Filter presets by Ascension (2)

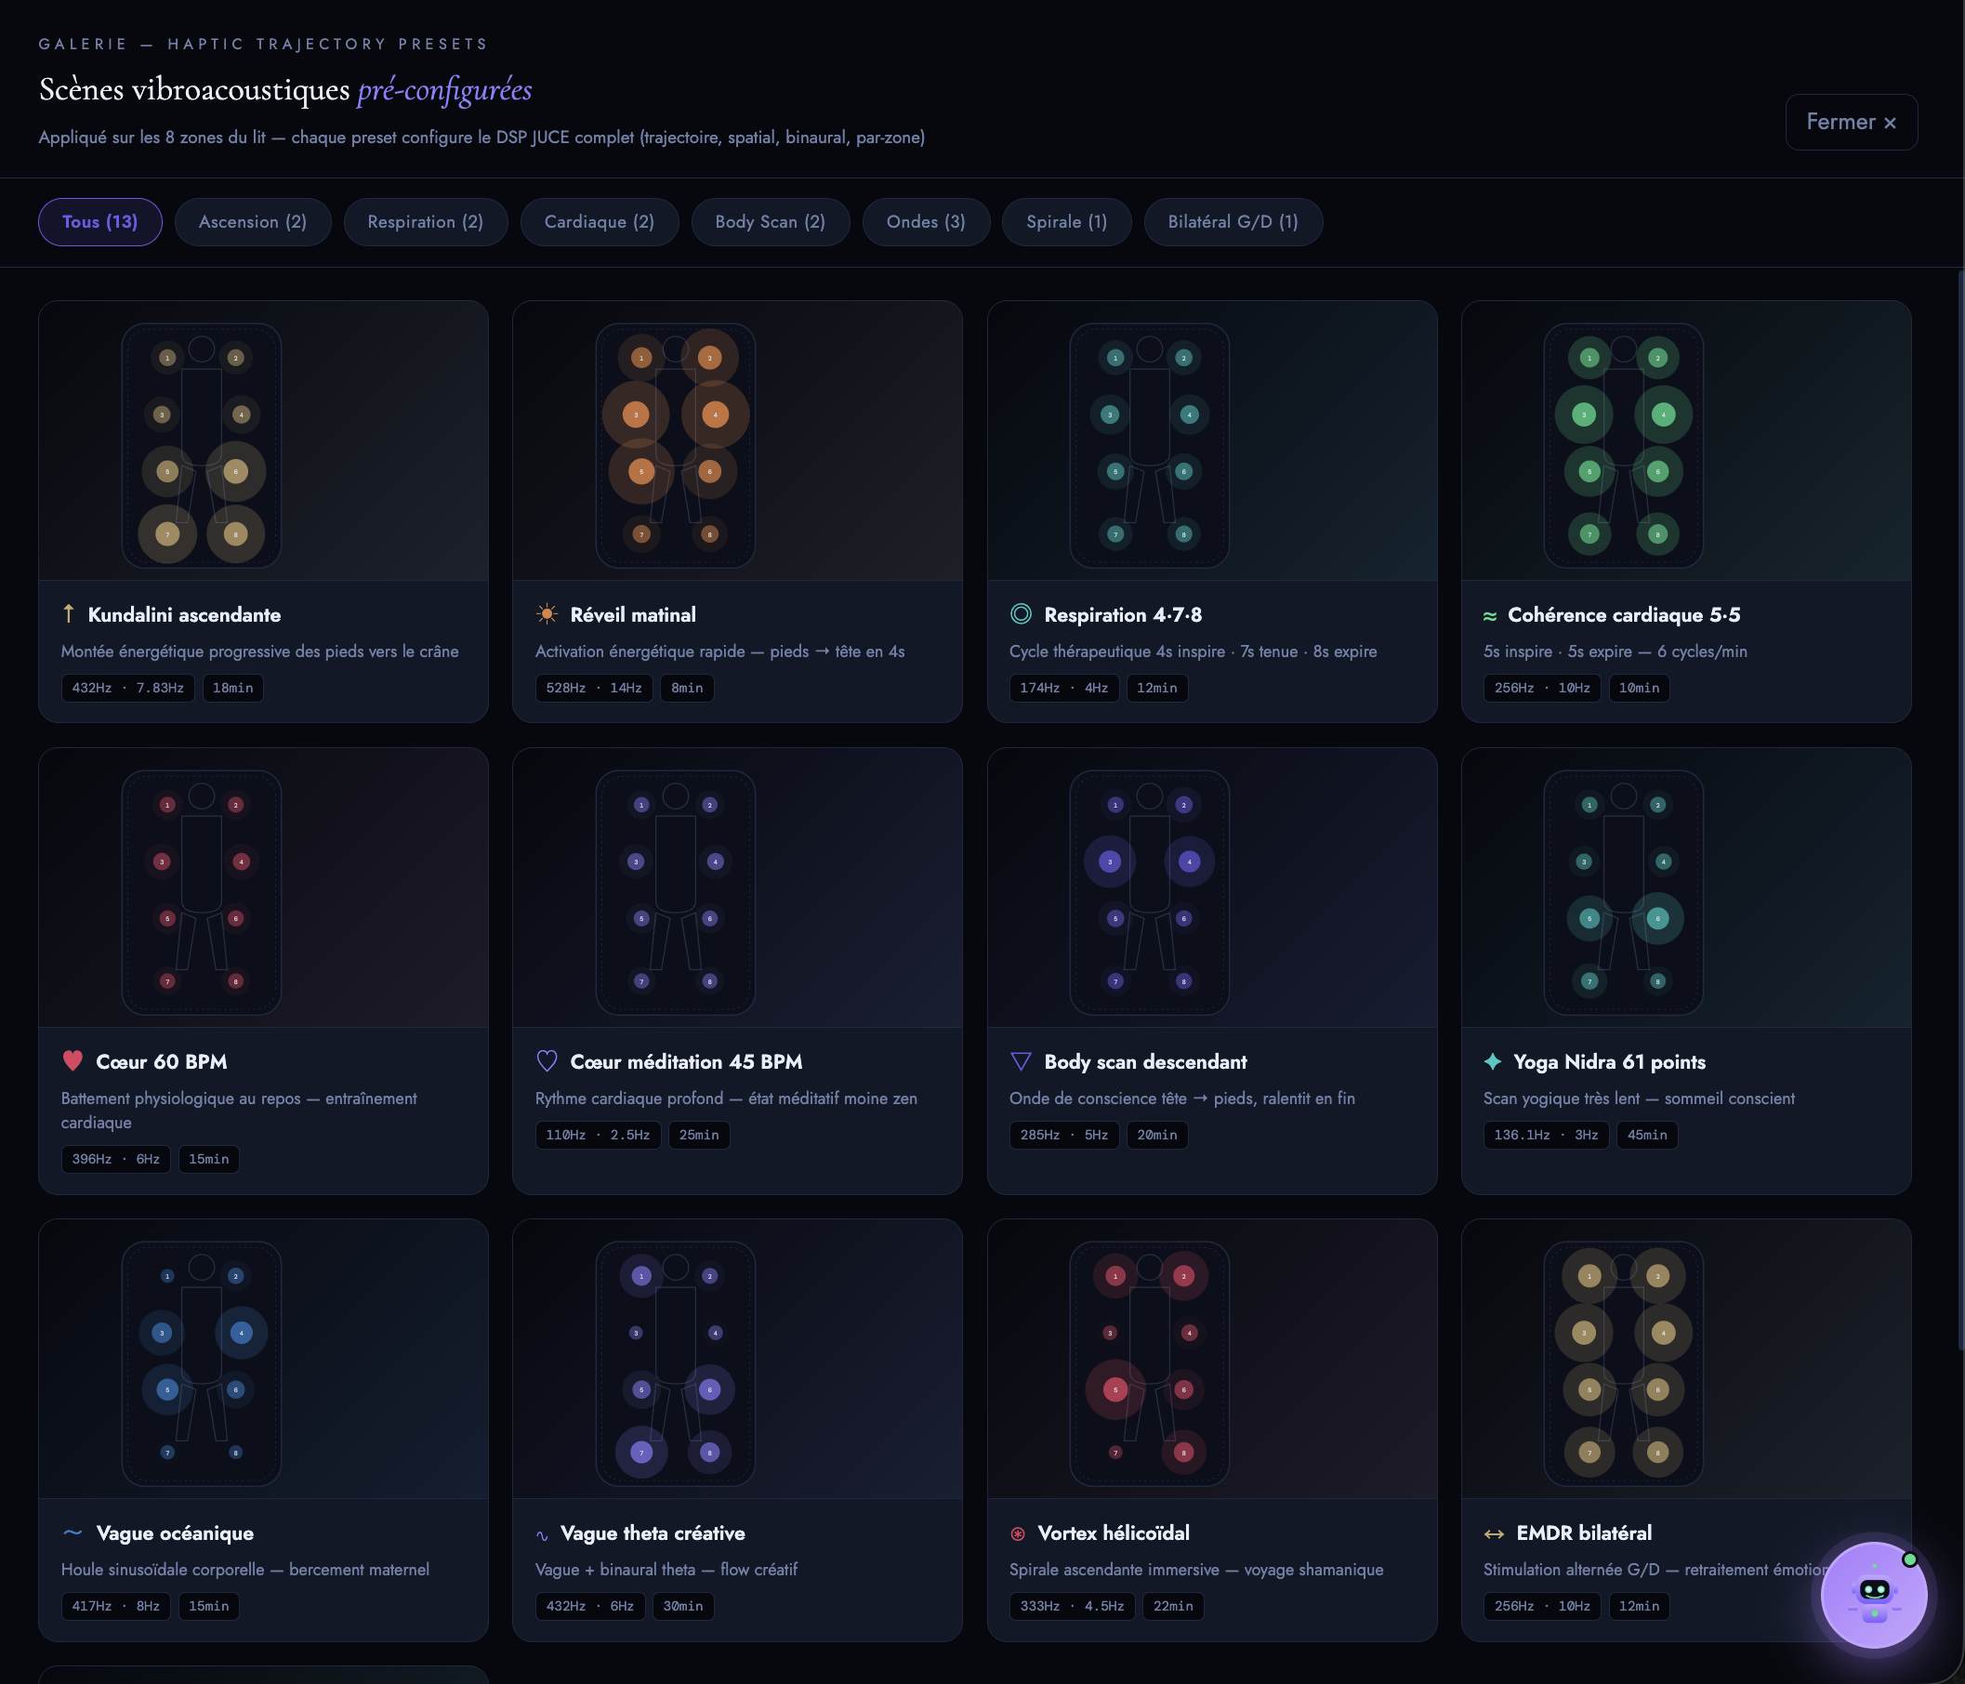click(252, 222)
